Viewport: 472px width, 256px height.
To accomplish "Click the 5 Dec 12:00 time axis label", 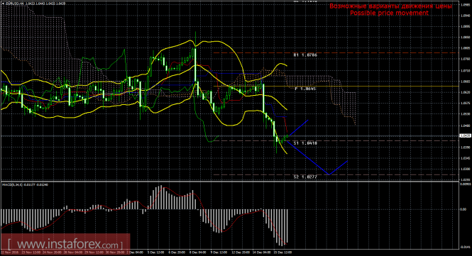I will pyautogui.click(x=156, y=252).
